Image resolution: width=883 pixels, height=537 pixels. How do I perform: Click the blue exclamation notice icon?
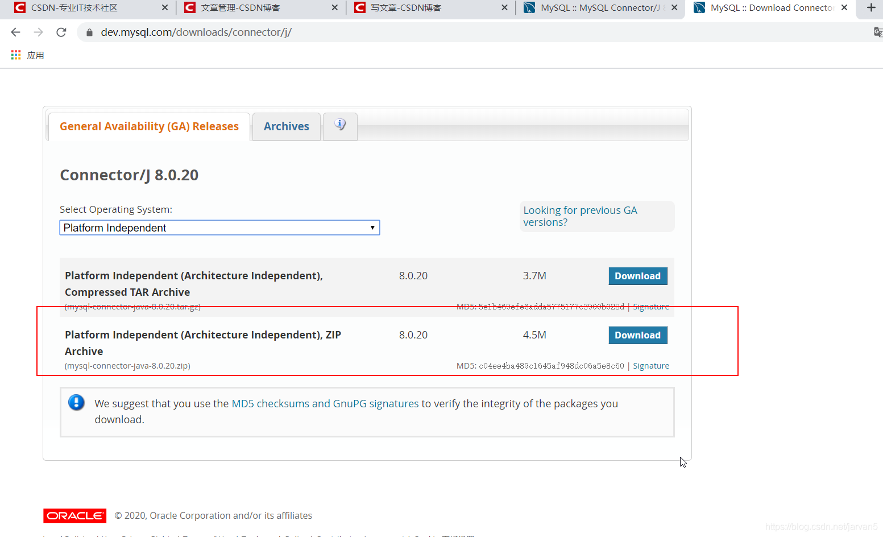76,403
